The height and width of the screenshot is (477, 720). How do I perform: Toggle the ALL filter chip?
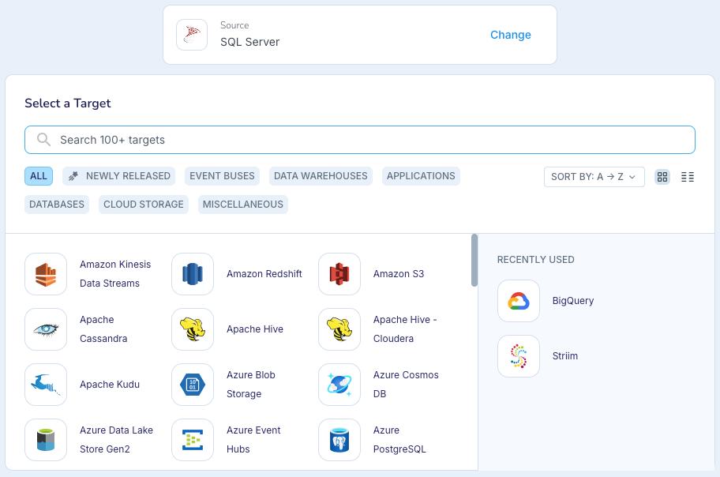[39, 176]
